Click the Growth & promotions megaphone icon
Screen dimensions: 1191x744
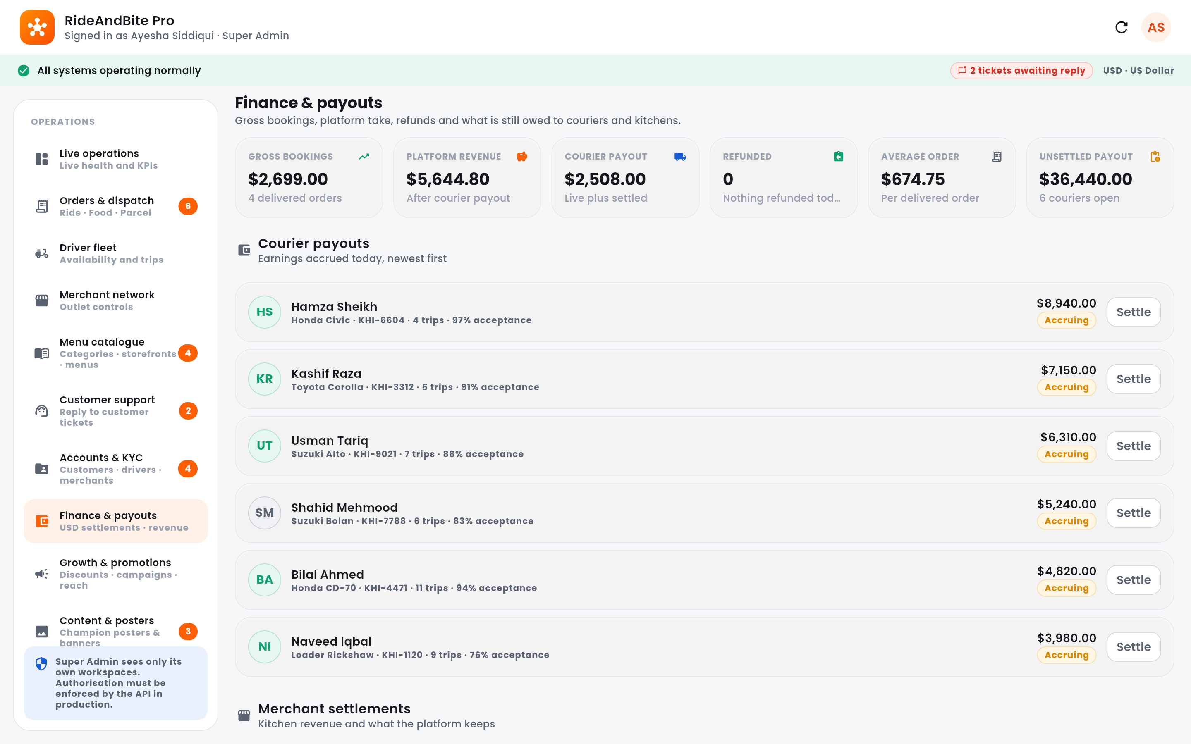click(x=42, y=574)
